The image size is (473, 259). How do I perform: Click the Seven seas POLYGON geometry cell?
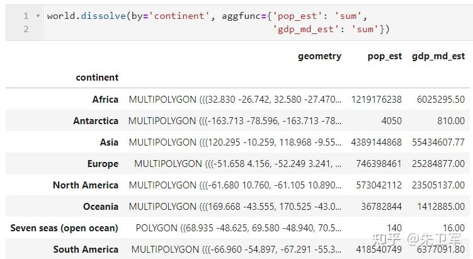tap(239, 227)
